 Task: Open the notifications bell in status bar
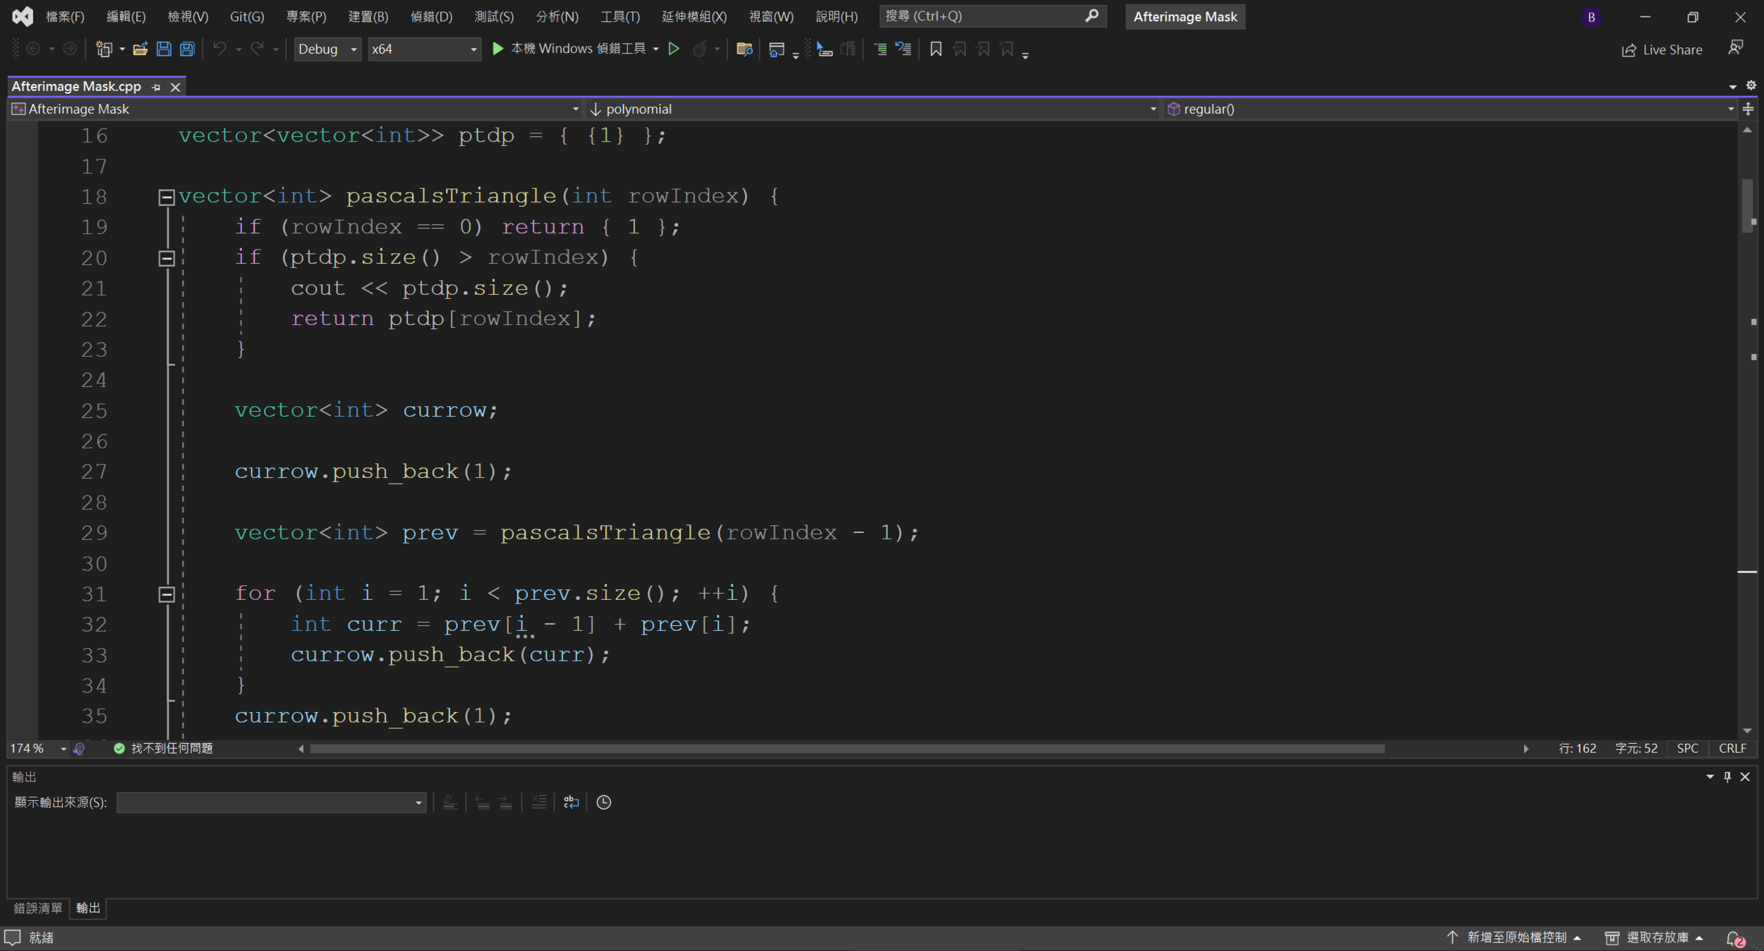(1734, 938)
